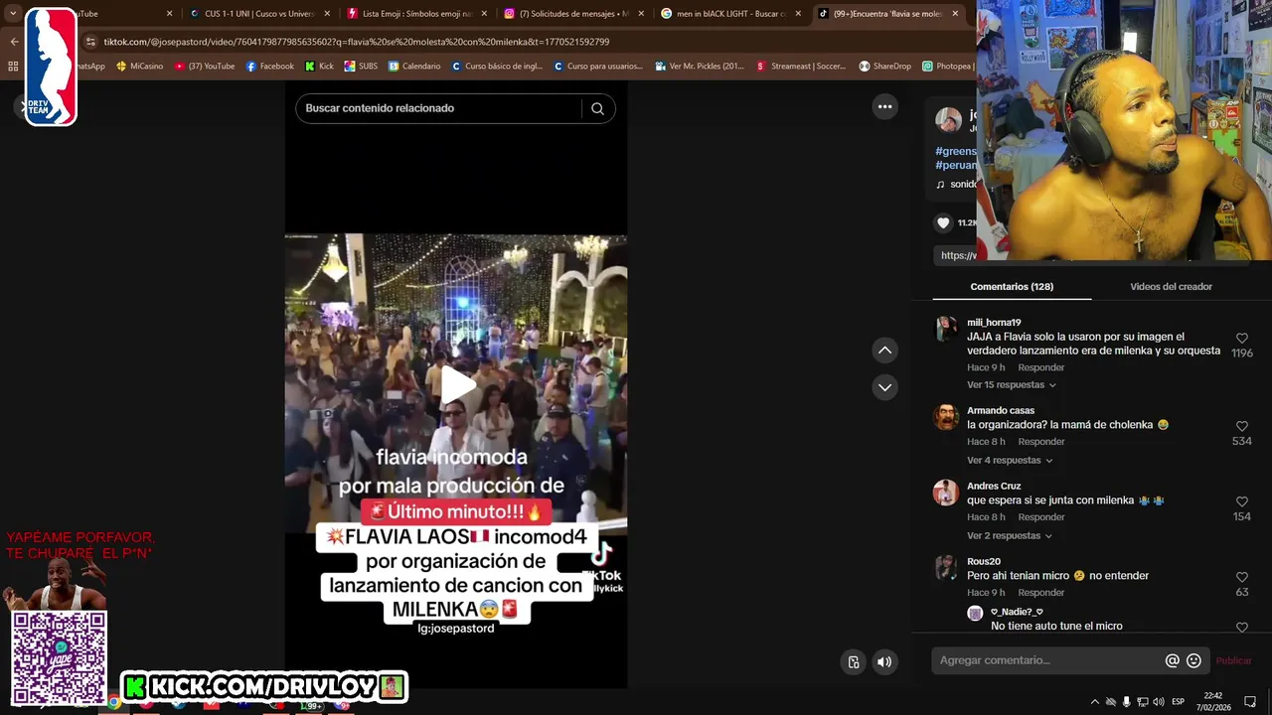Reply to Rous20's comment
The height and width of the screenshot is (715, 1272).
pos(1040,592)
